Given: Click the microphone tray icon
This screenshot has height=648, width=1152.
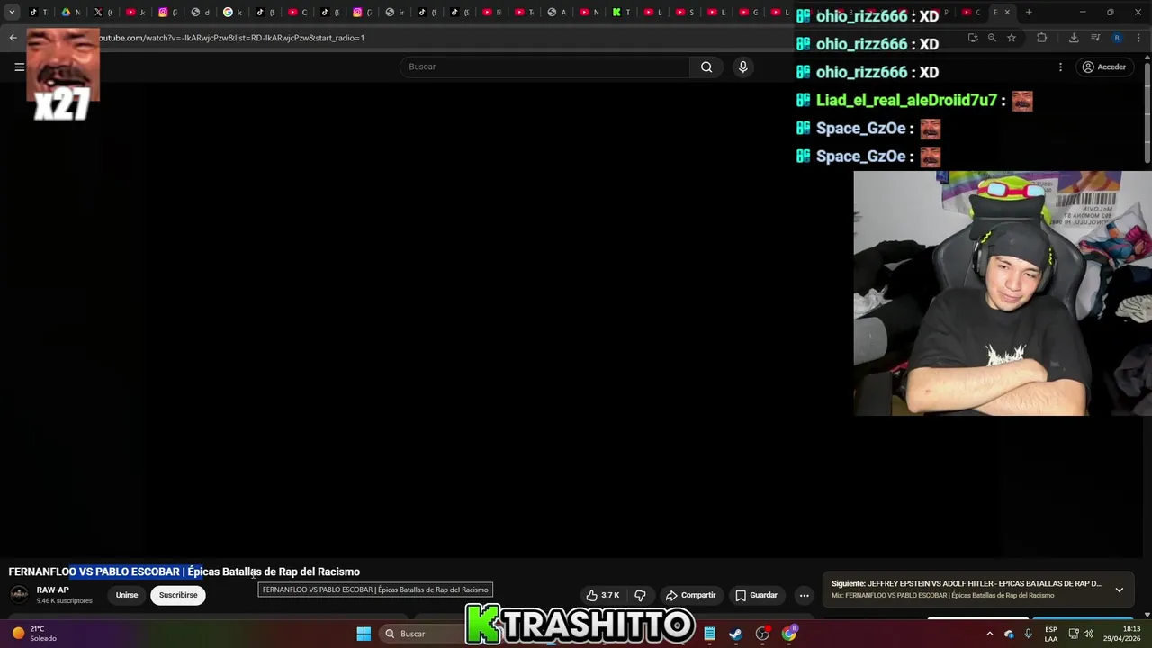Looking at the screenshot, I should (x=1028, y=634).
